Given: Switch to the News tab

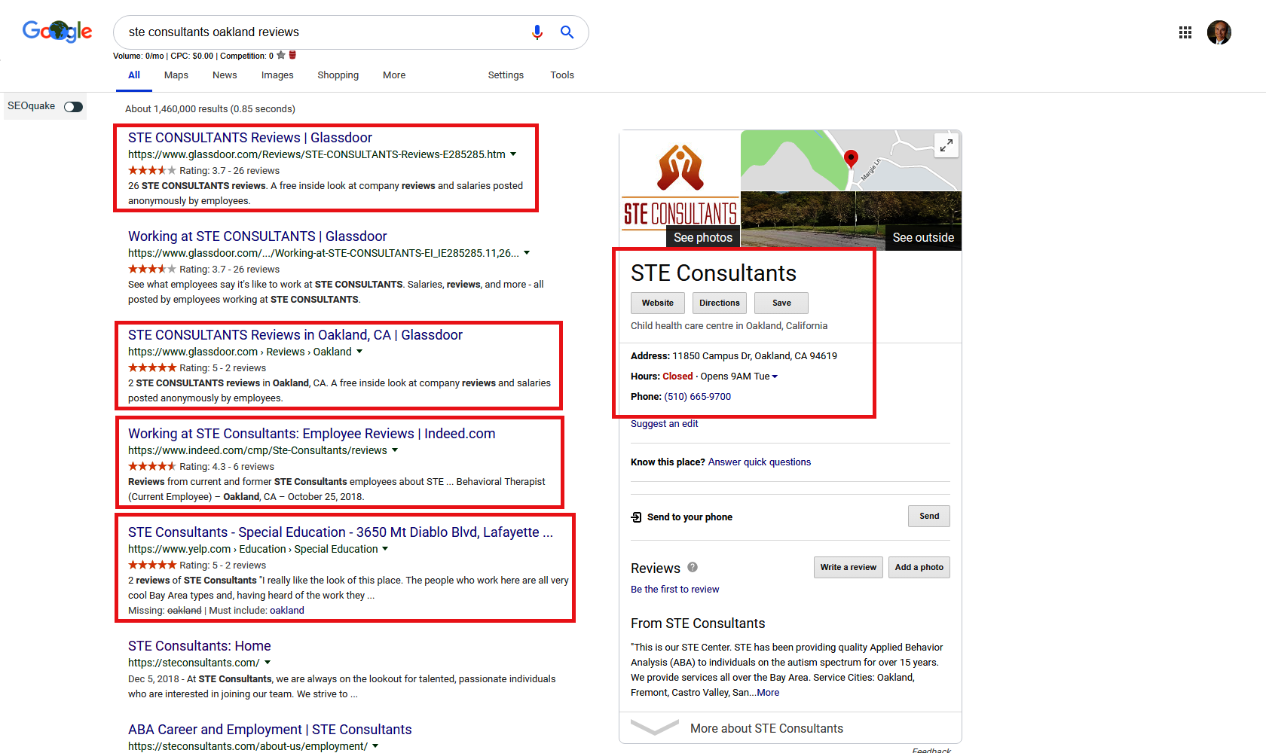Looking at the screenshot, I should coord(225,75).
